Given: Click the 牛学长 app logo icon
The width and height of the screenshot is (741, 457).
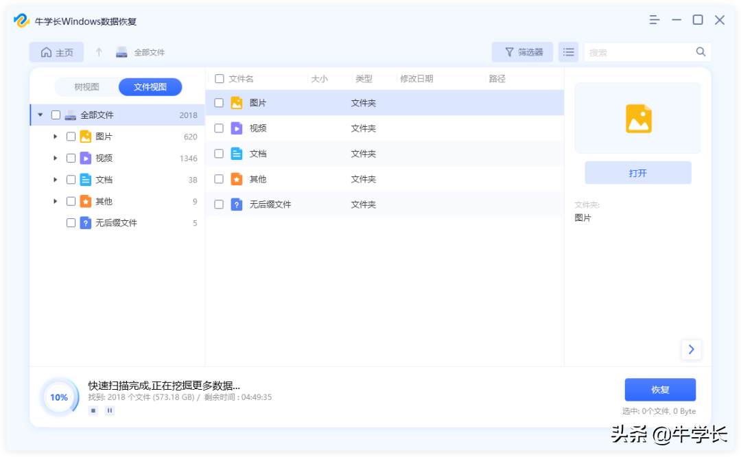Looking at the screenshot, I should 22,21.
